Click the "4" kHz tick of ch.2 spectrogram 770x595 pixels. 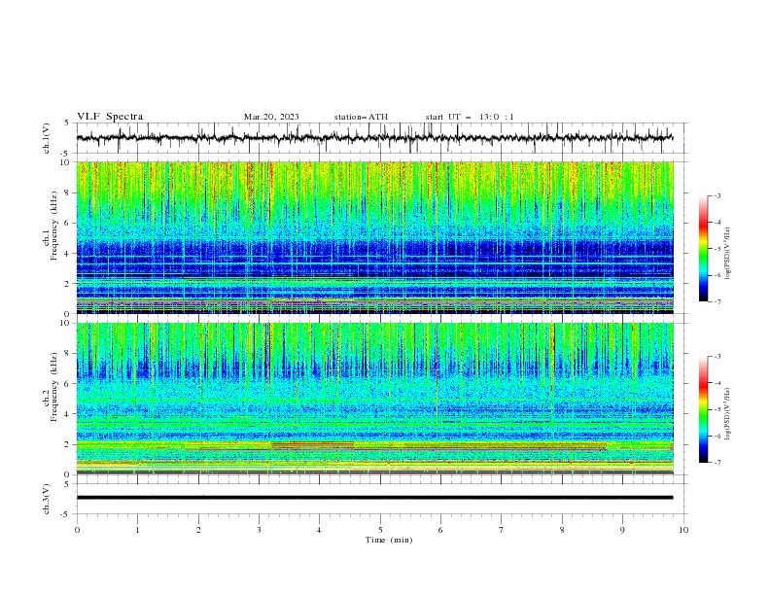pos(68,414)
